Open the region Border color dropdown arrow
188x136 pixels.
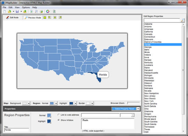coord(92,103)
